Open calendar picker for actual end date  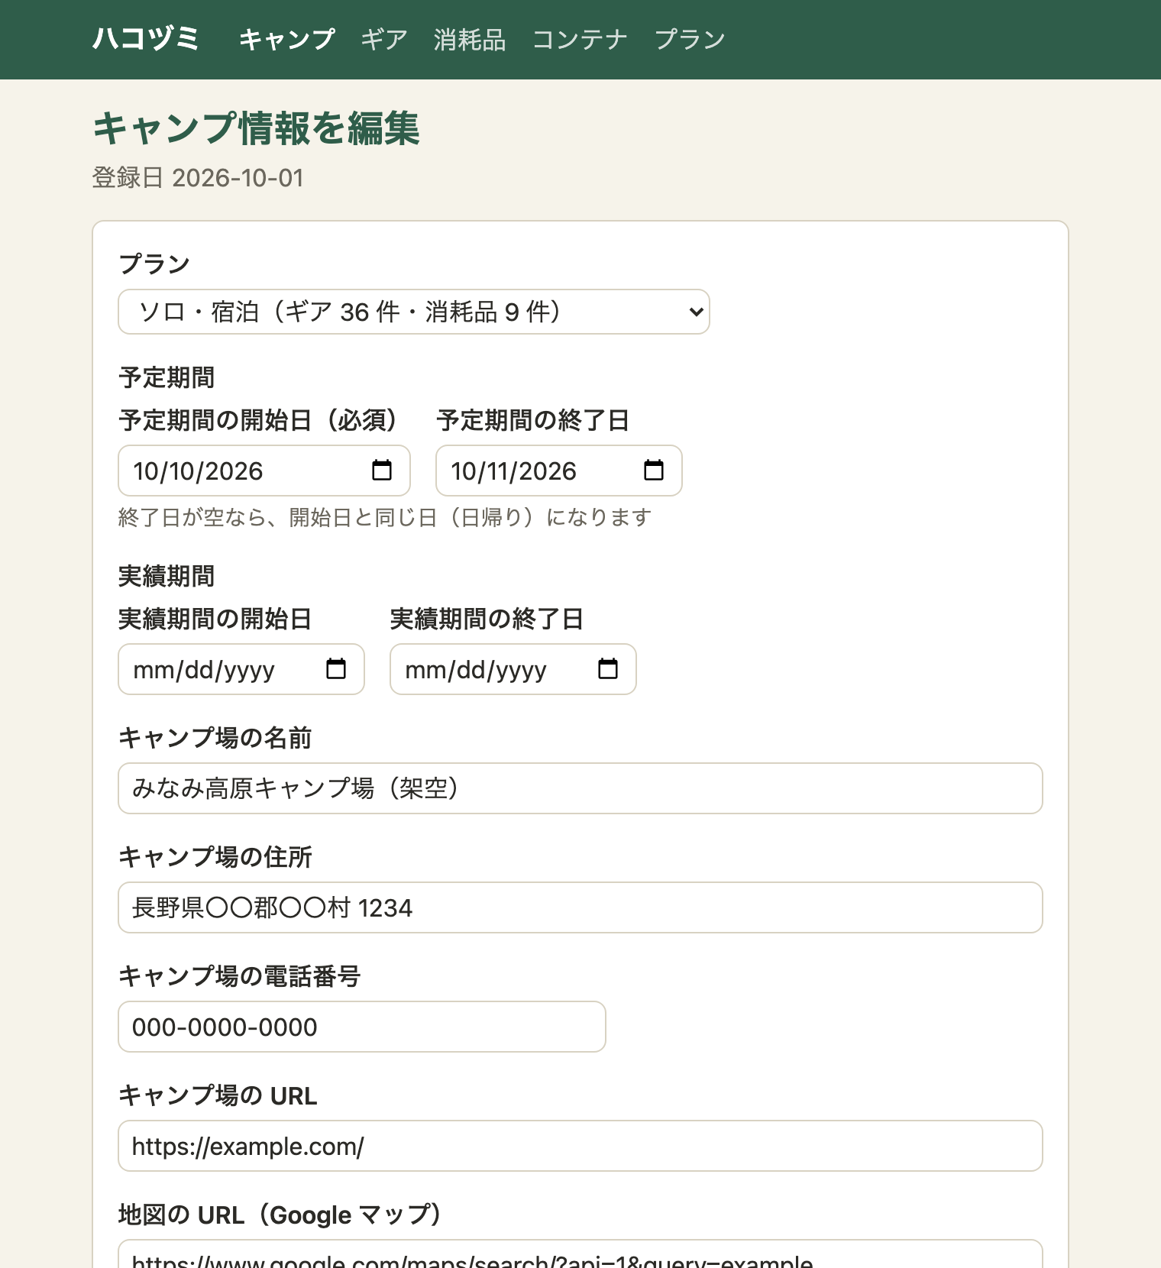(608, 669)
